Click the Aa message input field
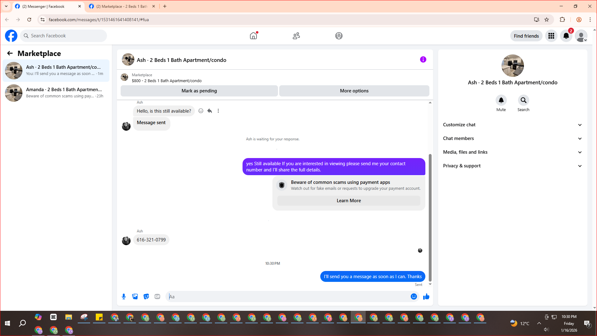 pyautogui.click(x=288, y=296)
